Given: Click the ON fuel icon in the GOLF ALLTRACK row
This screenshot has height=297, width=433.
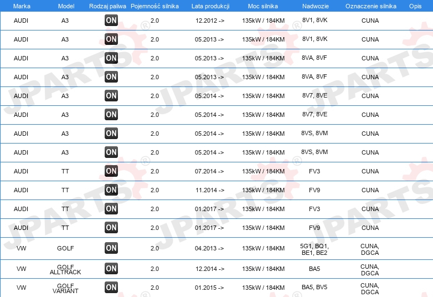Looking at the screenshot, I should pos(111,268).
